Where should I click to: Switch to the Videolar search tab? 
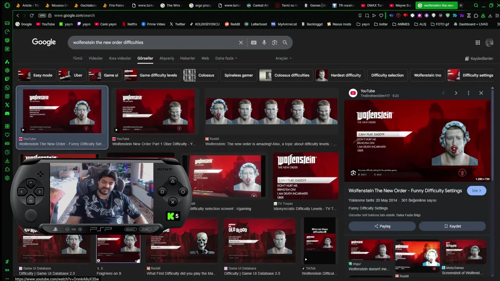point(96,59)
